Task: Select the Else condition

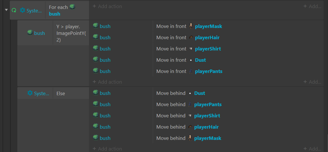Action: [61, 93]
